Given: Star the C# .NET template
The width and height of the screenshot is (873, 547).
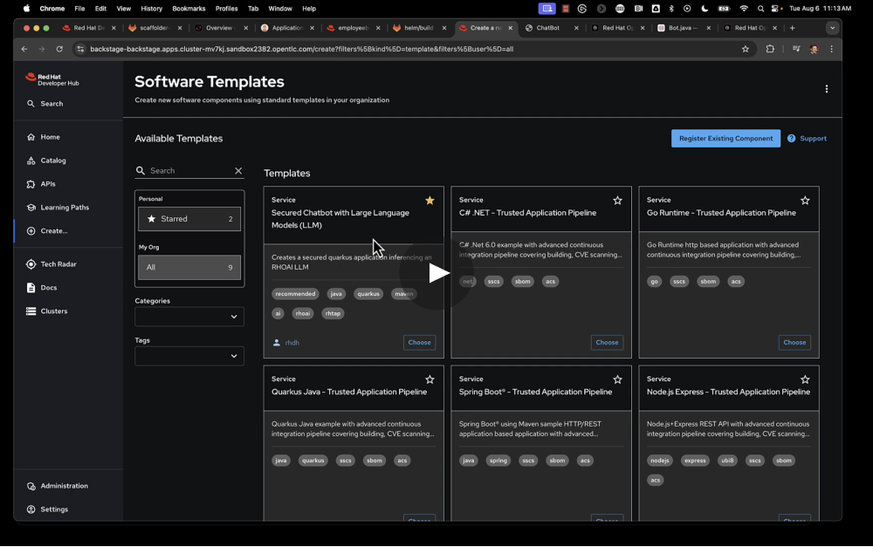Looking at the screenshot, I should point(617,201).
